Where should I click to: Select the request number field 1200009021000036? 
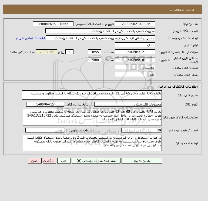coord(135,24)
